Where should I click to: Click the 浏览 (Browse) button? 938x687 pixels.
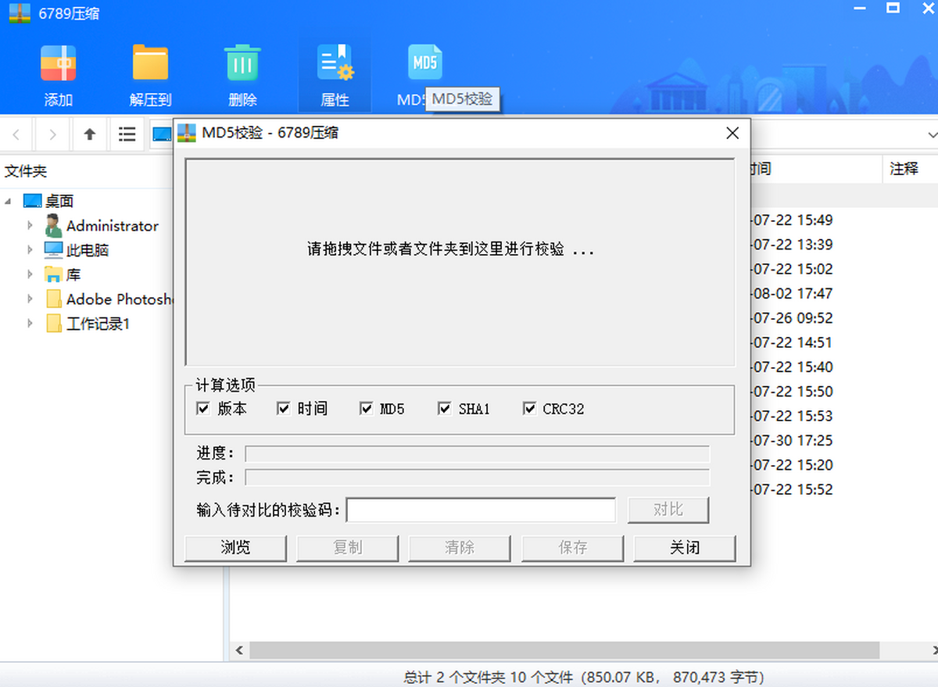(x=235, y=548)
